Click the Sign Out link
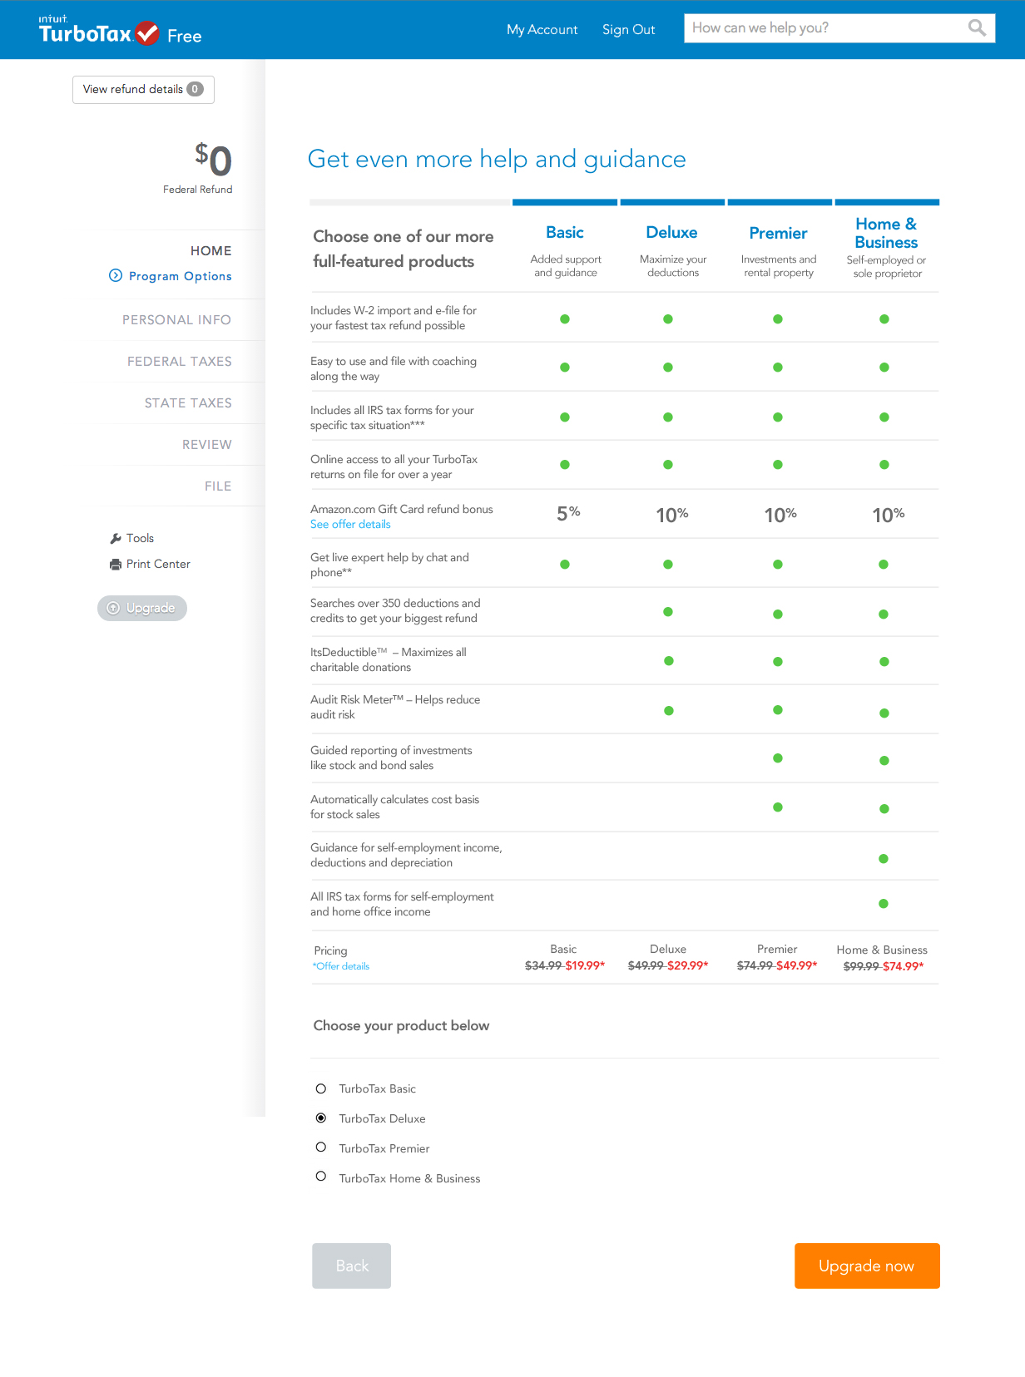The image size is (1025, 1377). coord(628,30)
